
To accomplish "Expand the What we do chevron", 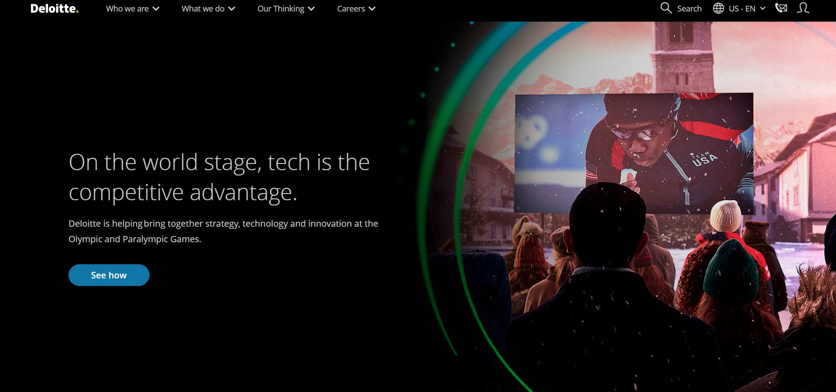I will click(x=231, y=9).
